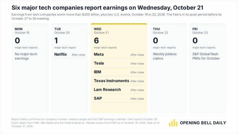Click the Weekly jobless claims text
The height and width of the screenshot is (134, 238).
165,56
